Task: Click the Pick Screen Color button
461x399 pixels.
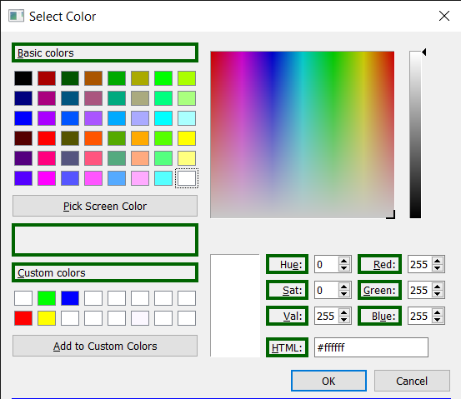Action: click(105, 206)
